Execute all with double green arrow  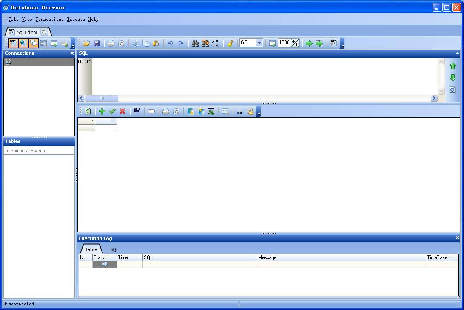(319, 43)
